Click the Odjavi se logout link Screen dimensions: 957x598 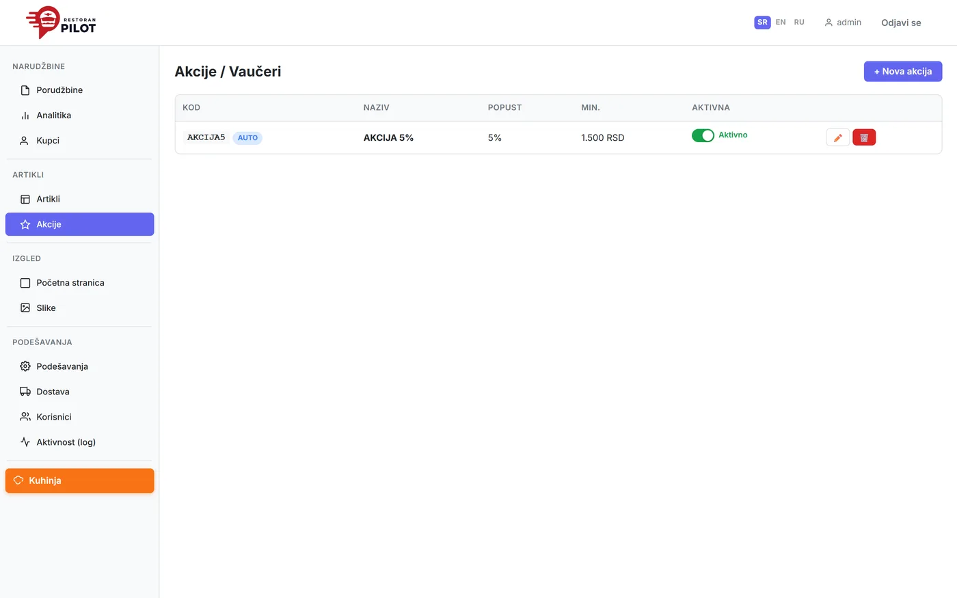point(901,23)
